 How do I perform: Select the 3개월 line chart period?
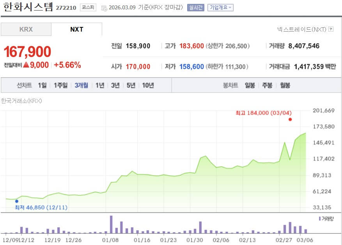[x=82, y=85]
